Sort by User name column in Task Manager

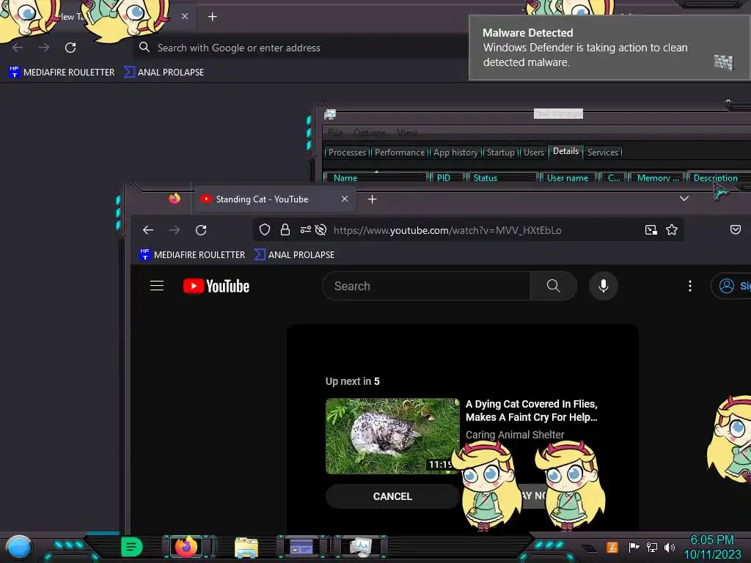[568, 177]
